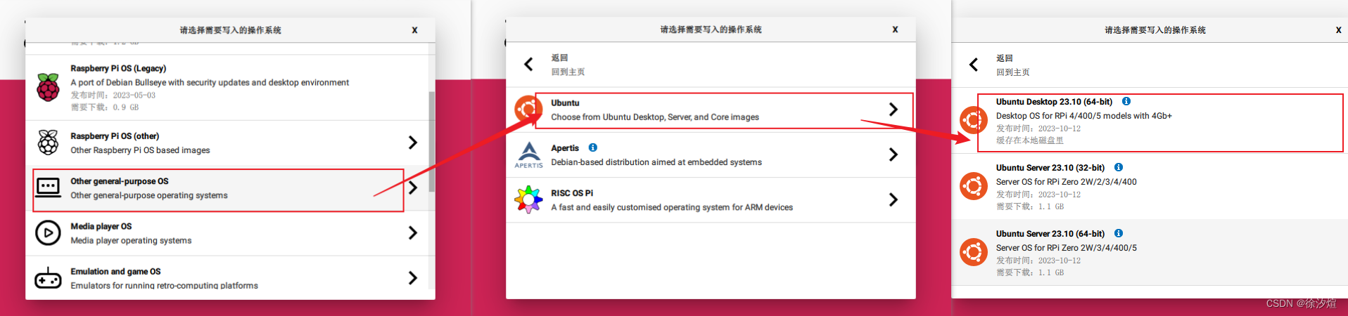This screenshot has height=316, width=1348.
Task: Select Ubuntu Desktop 23.10 (64-bit) title
Action: pos(1054,102)
